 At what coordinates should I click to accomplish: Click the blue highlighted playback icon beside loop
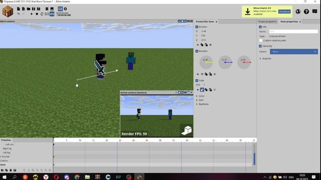(52, 14)
